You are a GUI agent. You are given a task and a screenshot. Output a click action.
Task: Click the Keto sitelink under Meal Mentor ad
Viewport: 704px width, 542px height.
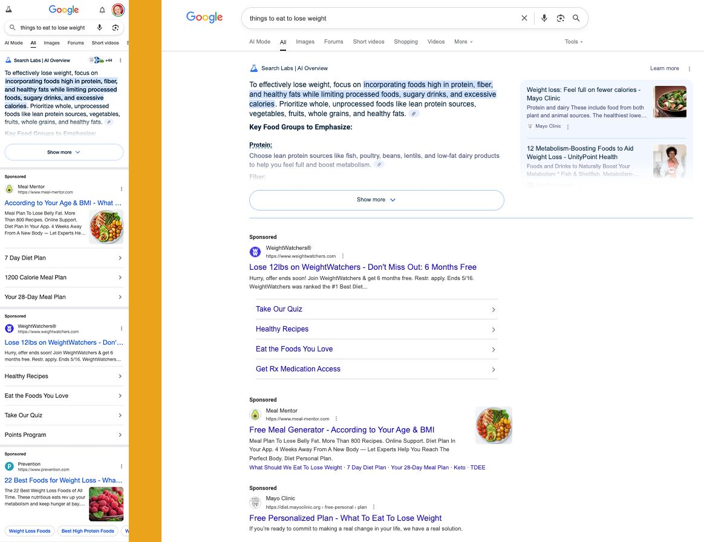click(x=459, y=468)
